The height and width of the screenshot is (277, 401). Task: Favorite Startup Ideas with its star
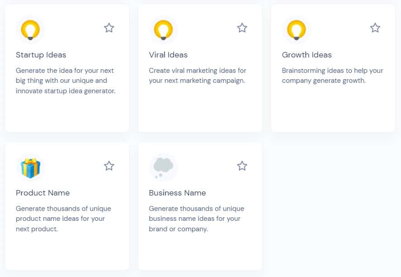tap(109, 28)
